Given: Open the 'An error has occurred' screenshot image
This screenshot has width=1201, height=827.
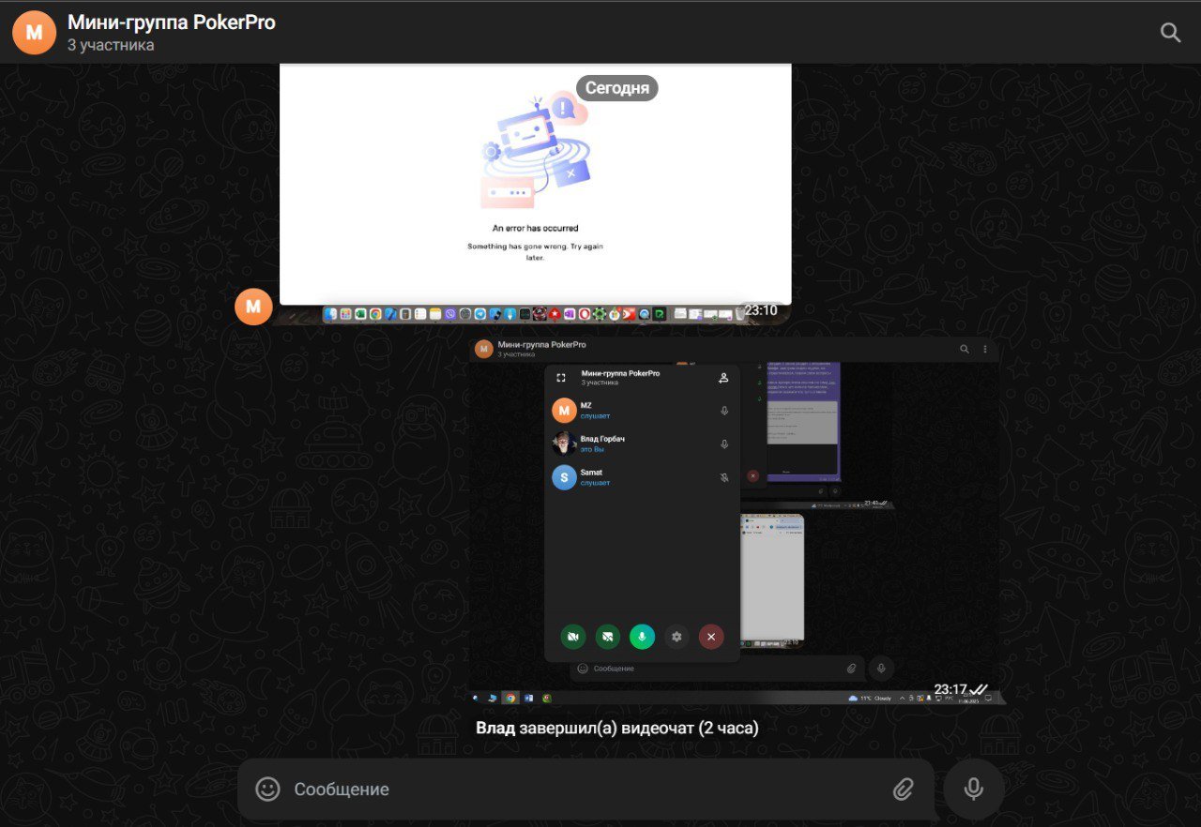Looking at the screenshot, I should pos(535,193).
